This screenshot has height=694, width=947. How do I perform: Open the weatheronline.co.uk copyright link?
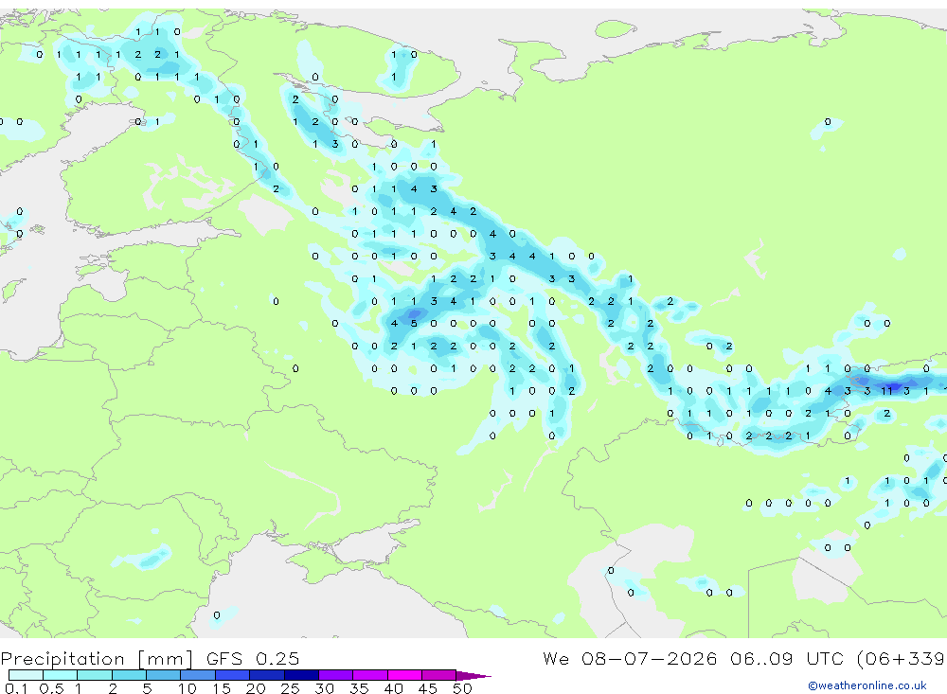point(867,685)
